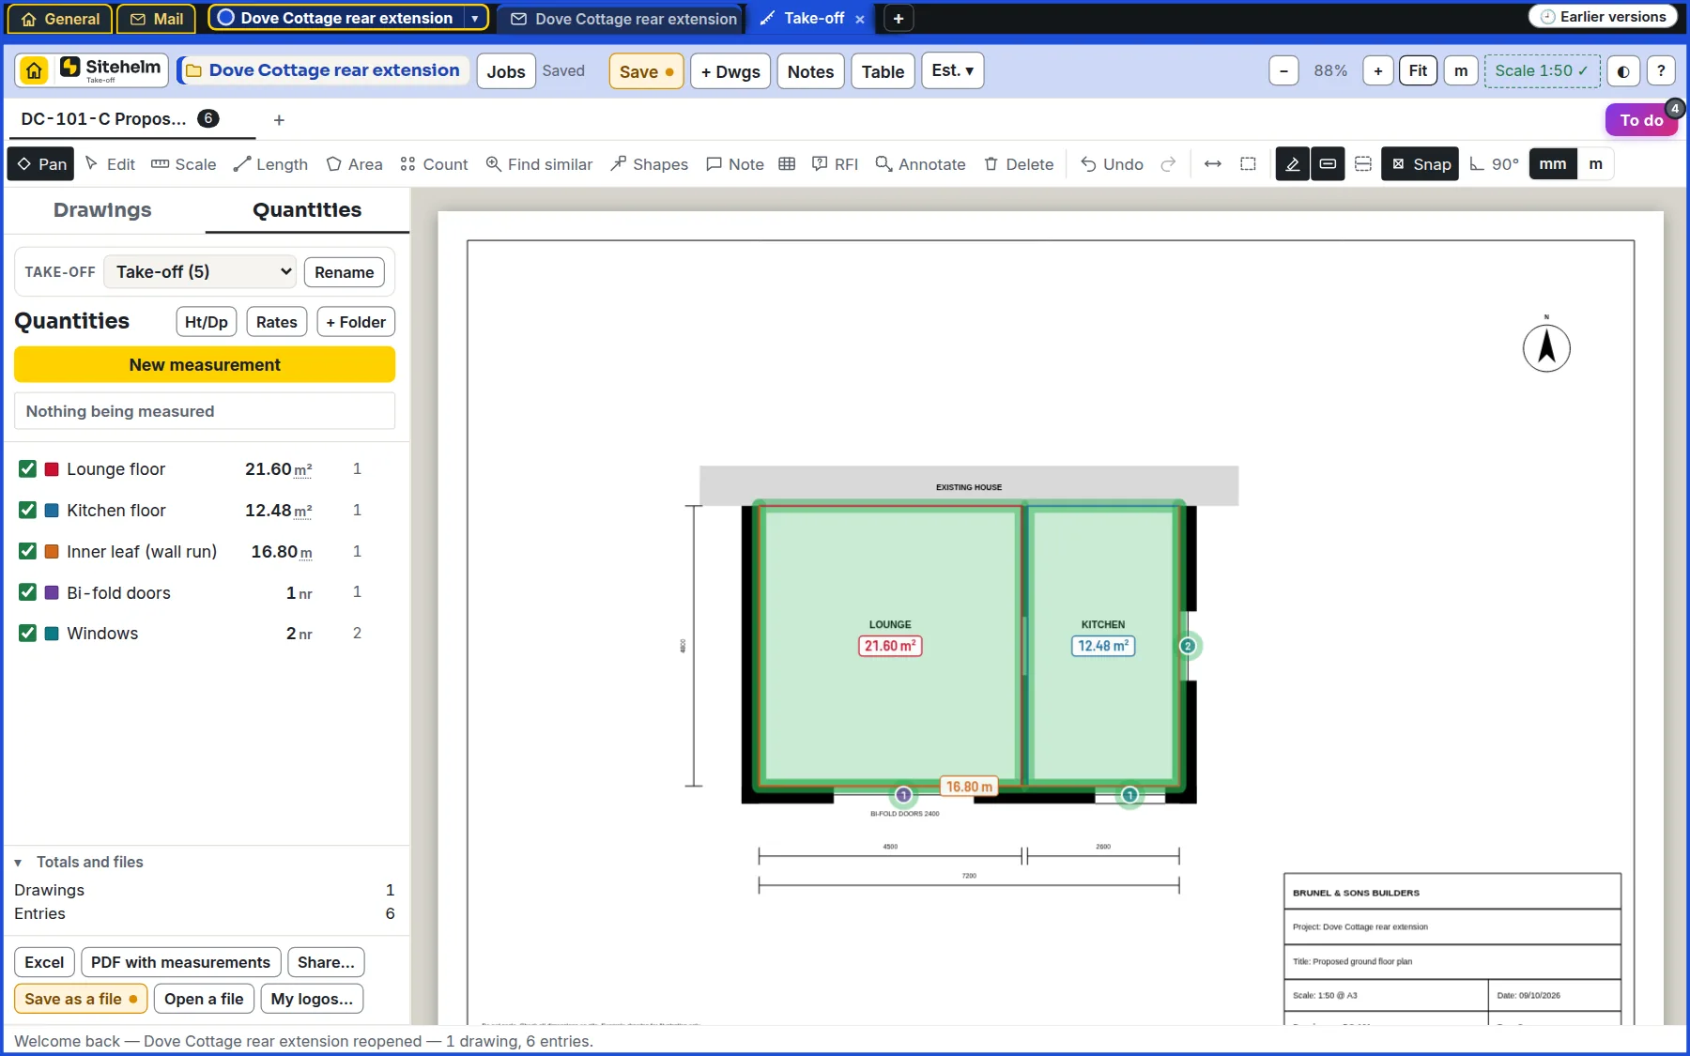1690x1056 pixels.
Task: Uncheck the Inner leaf (wall run) checkbox
Action: click(27, 552)
